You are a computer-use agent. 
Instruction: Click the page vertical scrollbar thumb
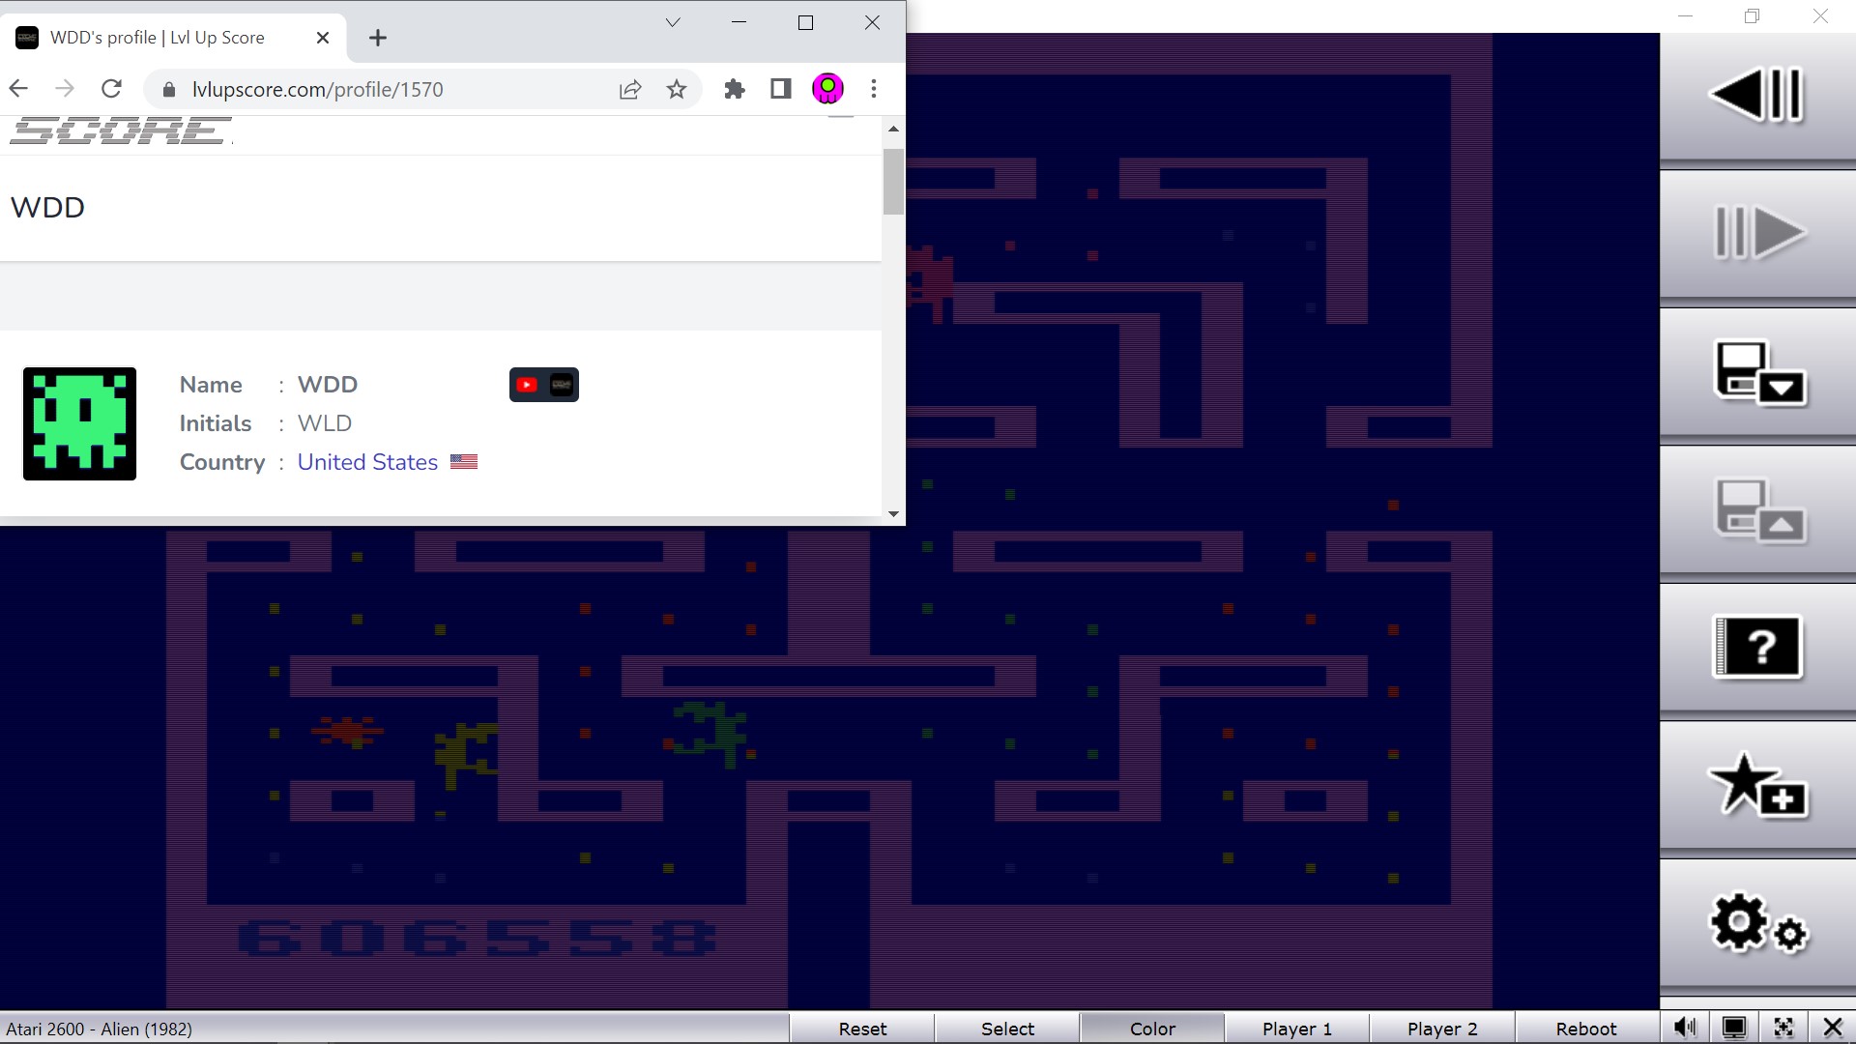click(893, 182)
